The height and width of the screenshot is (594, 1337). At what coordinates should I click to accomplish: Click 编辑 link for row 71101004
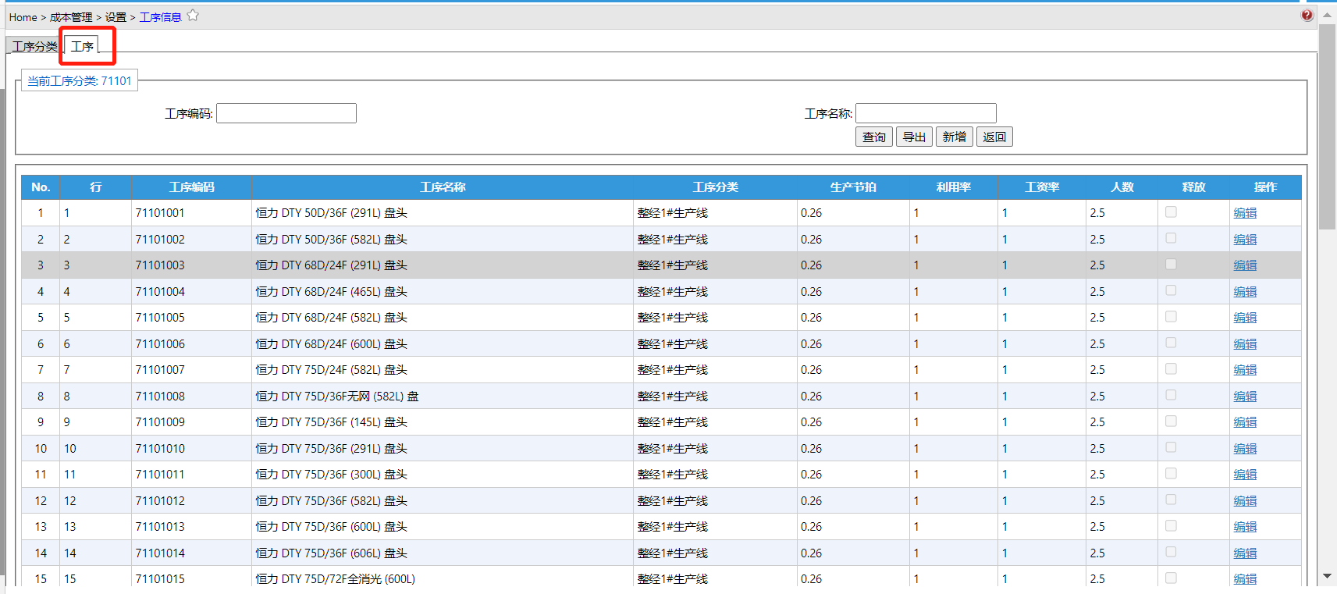[x=1245, y=292]
